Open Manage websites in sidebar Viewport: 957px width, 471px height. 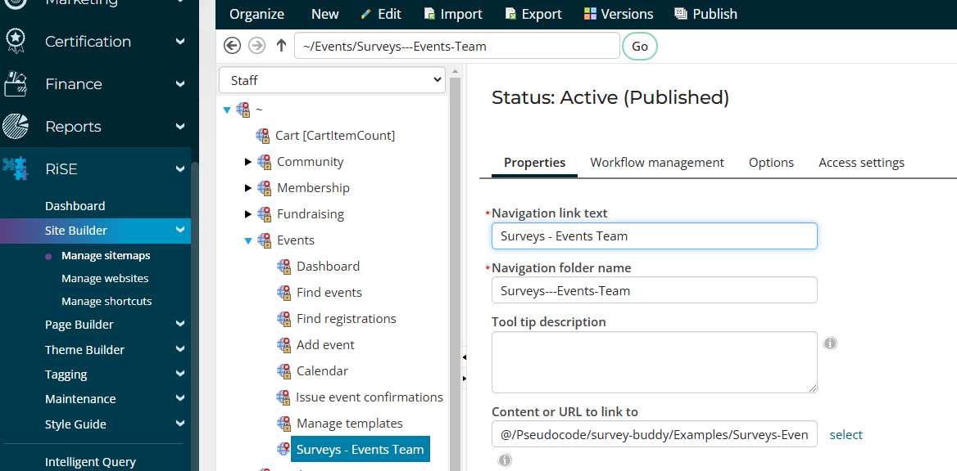pyautogui.click(x=105, y=279)
